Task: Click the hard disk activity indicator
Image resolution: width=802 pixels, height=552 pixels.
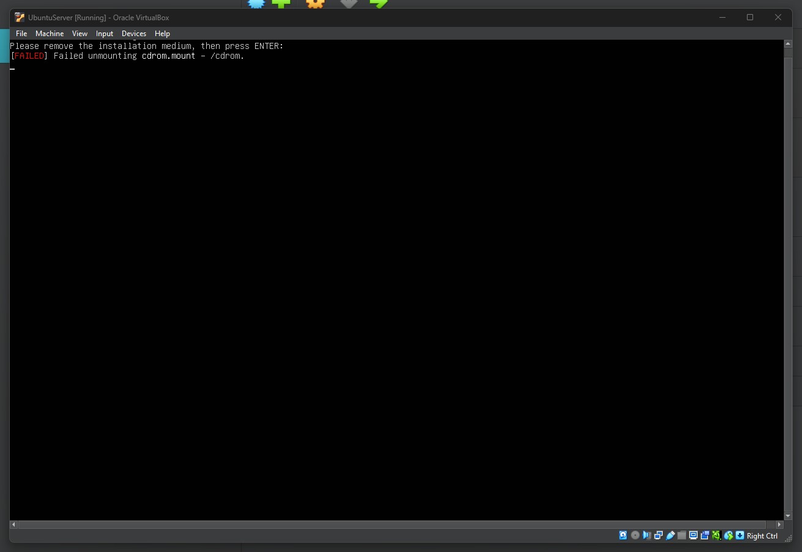Action: tap(623, 535)
